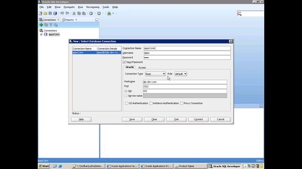This screenshot has height=169, width=302.
Task: Click the Cut scissors icon
Action: pyautogui.click(x=74, y=14)
